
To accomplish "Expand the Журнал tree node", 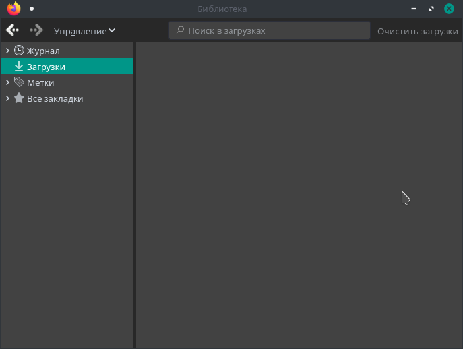I will coord(7,51).
